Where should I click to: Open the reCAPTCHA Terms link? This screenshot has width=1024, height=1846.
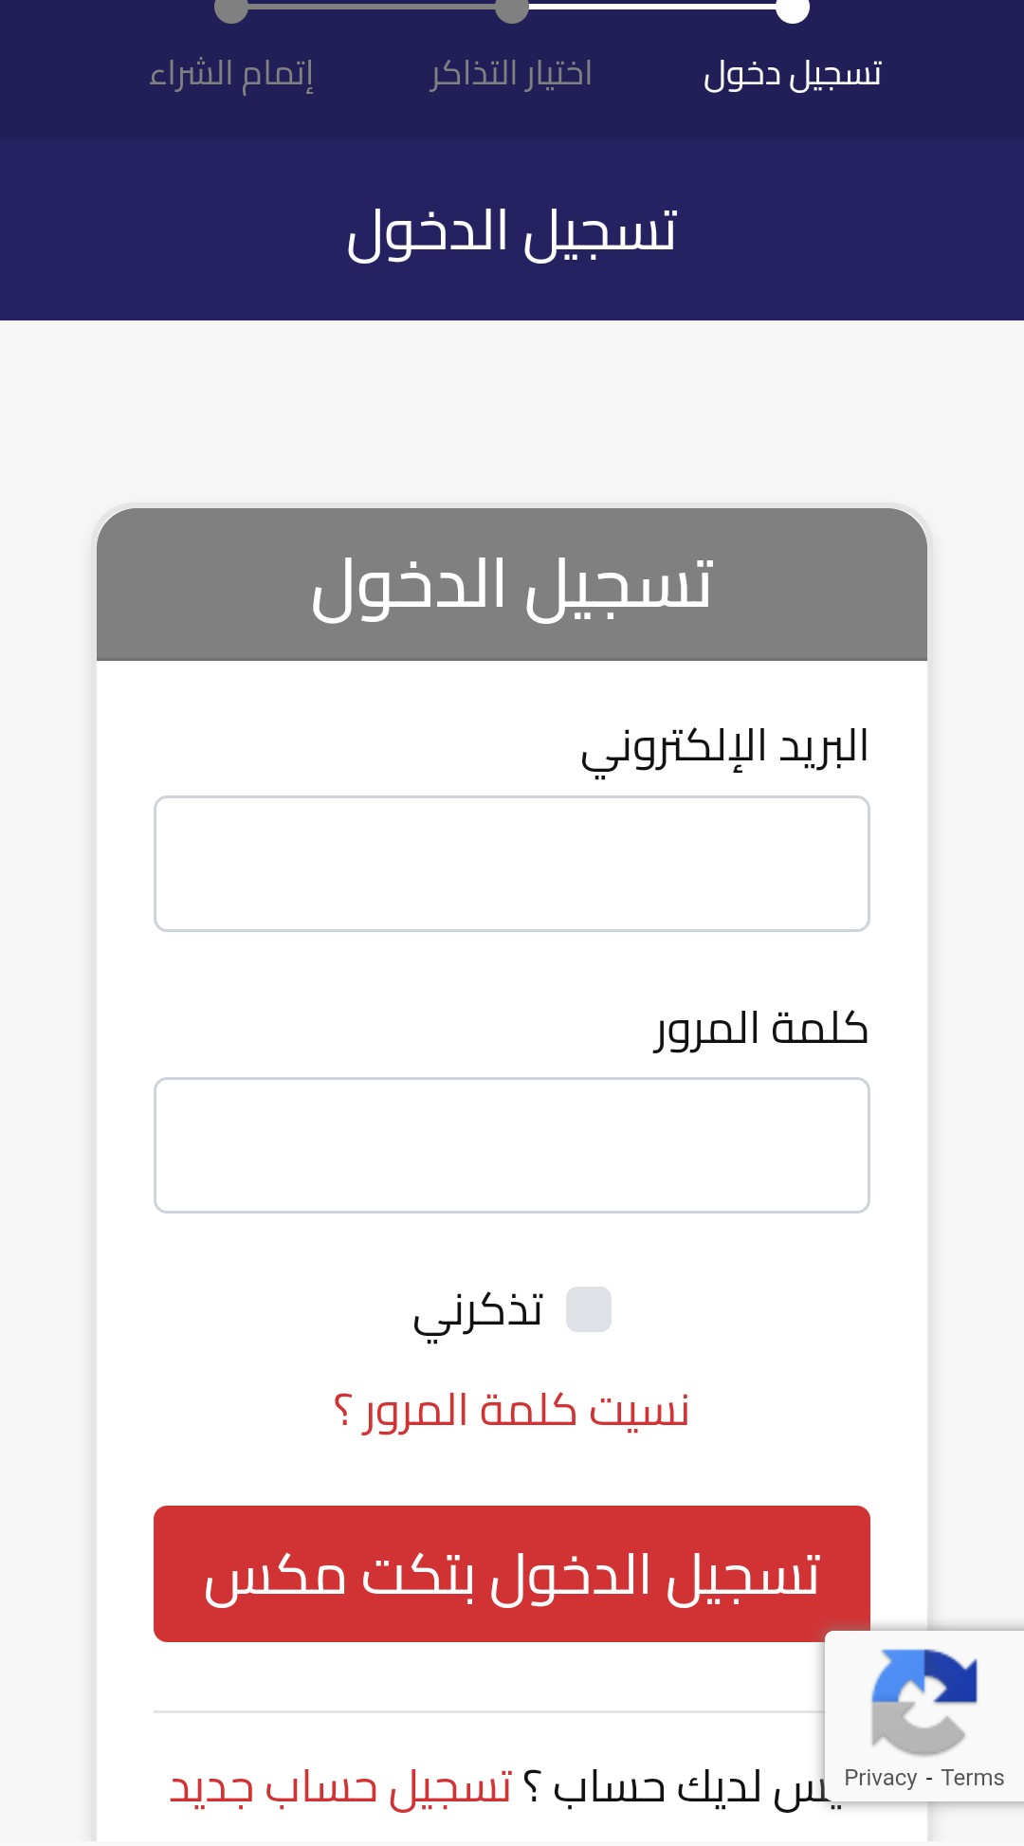(x=973, y=1778)
